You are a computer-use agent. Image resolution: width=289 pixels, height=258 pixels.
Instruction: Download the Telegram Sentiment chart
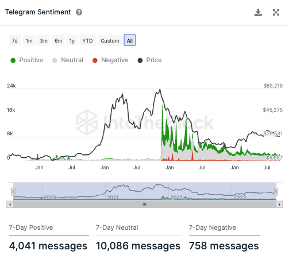click(x=258, y=13)
